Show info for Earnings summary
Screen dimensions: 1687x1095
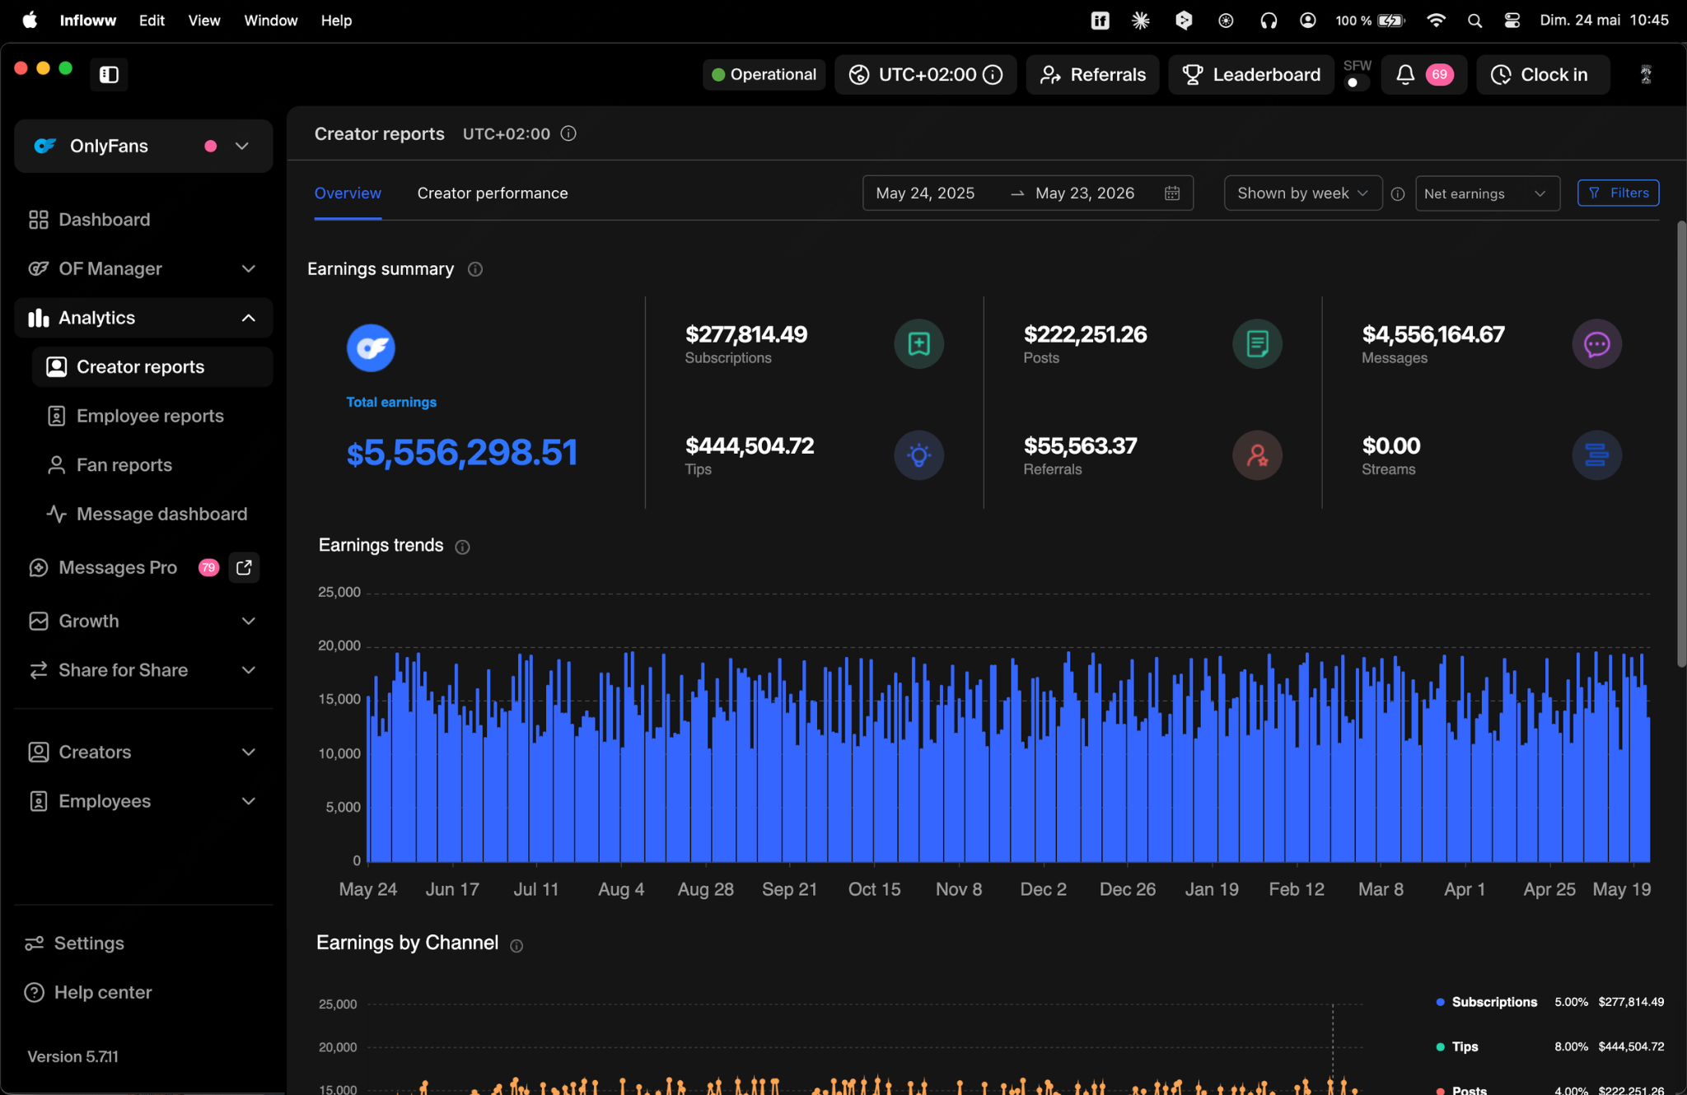click(x=475, y=269)
